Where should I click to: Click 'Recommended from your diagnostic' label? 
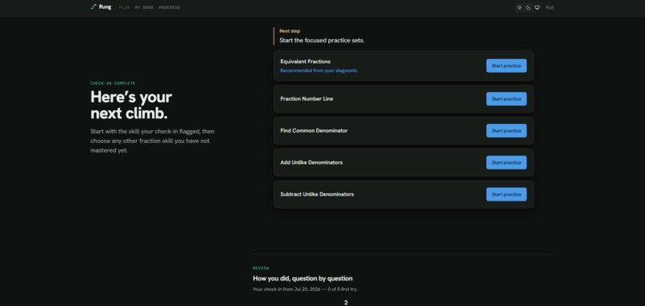coord(318,70)
